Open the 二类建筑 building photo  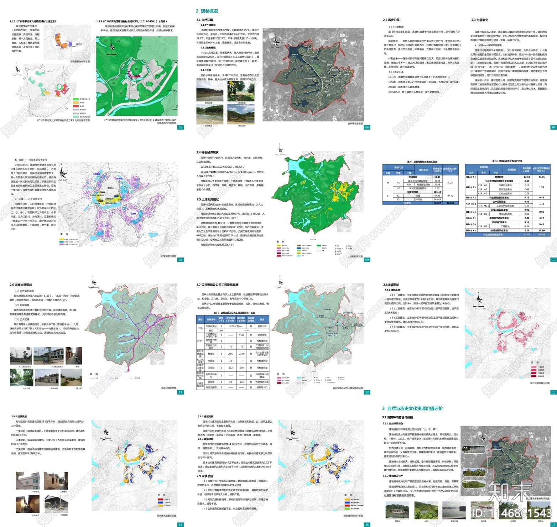point(56,481)
